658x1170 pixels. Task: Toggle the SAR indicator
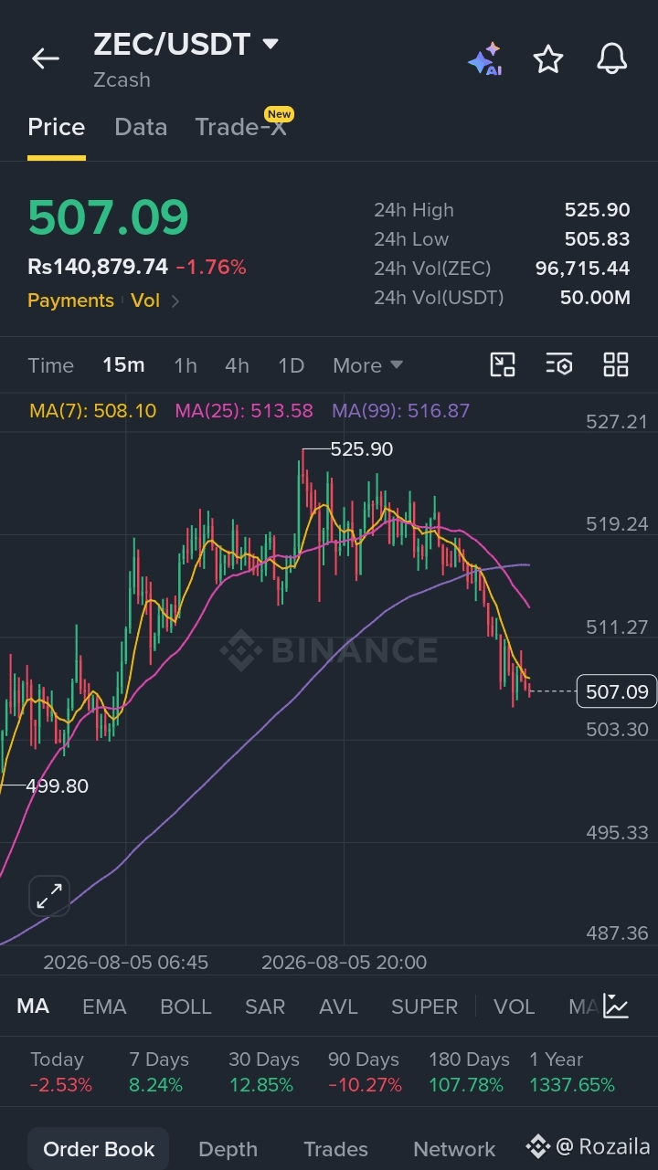click(x=265, y=1007)
